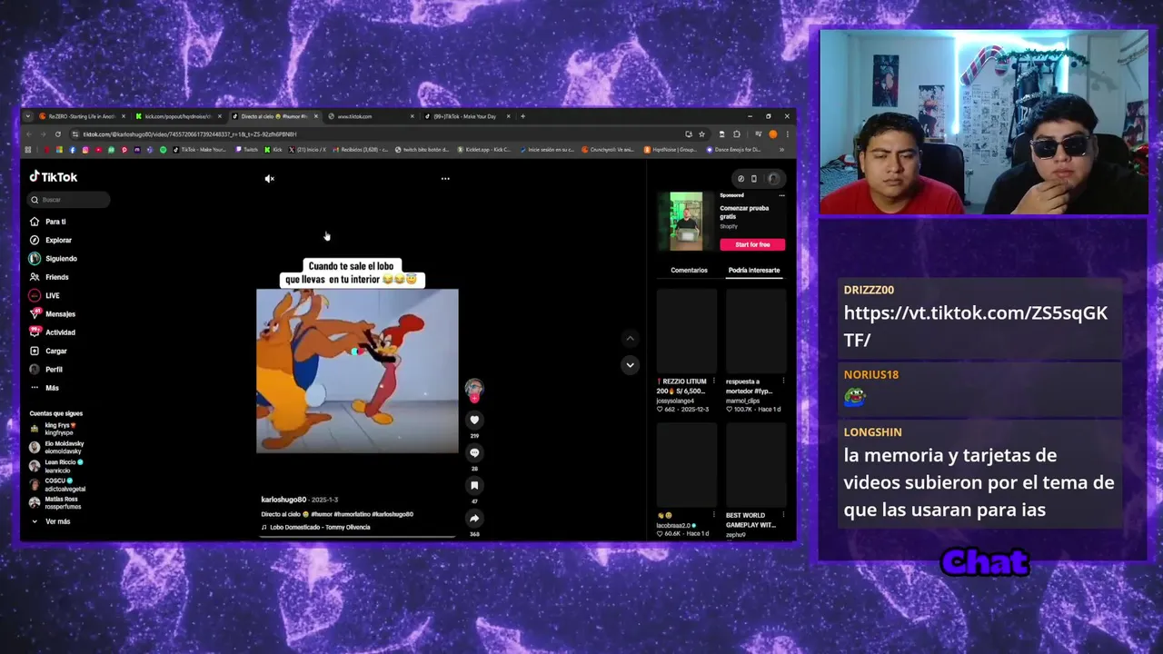1163x654 pixels.
Task: Open karloshugo80 profile link
Action: 283,500
